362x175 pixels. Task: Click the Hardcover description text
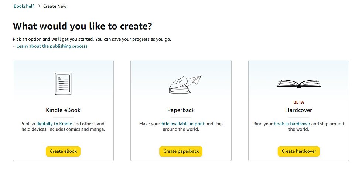click(298, 127)
